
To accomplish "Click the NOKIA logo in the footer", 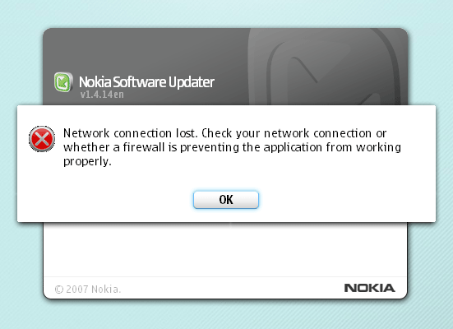I will pos(369,288).
